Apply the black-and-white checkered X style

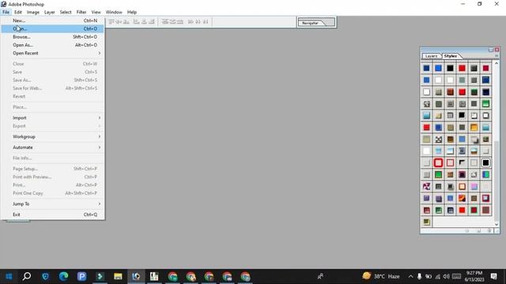pyautogui.click(x=438, y=140)
